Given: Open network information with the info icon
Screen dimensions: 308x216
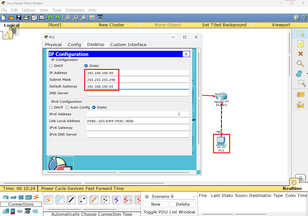Looking at the screenshot, I should pyautogui.click(x=297, y=18).
